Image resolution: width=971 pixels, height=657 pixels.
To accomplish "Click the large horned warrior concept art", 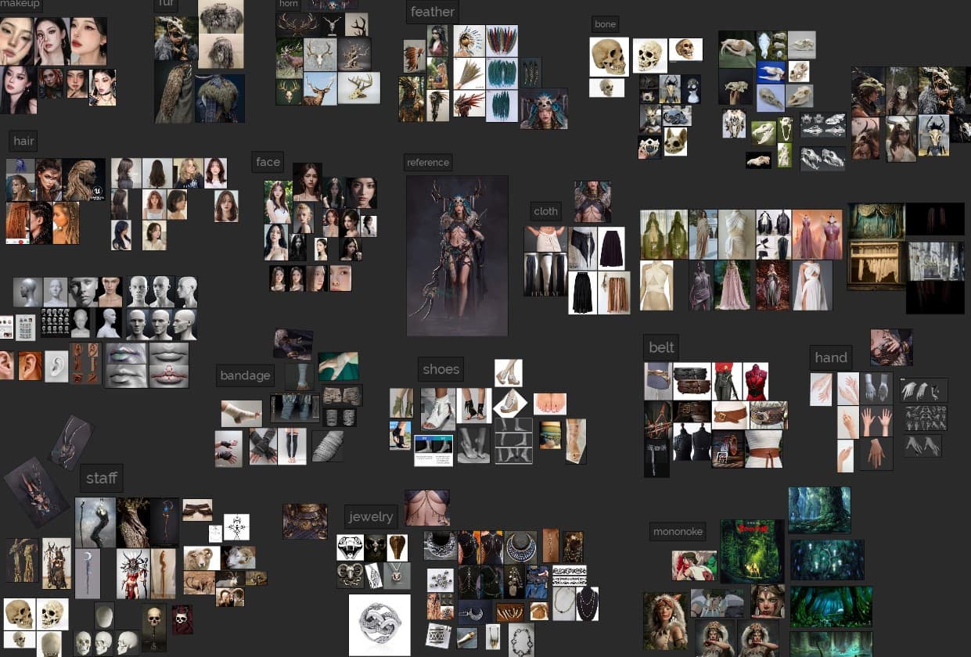I will [457, 256].
